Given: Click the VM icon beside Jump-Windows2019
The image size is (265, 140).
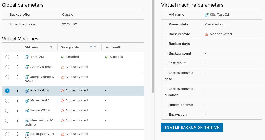Looking at the screenshot, I should pos(27,77).
